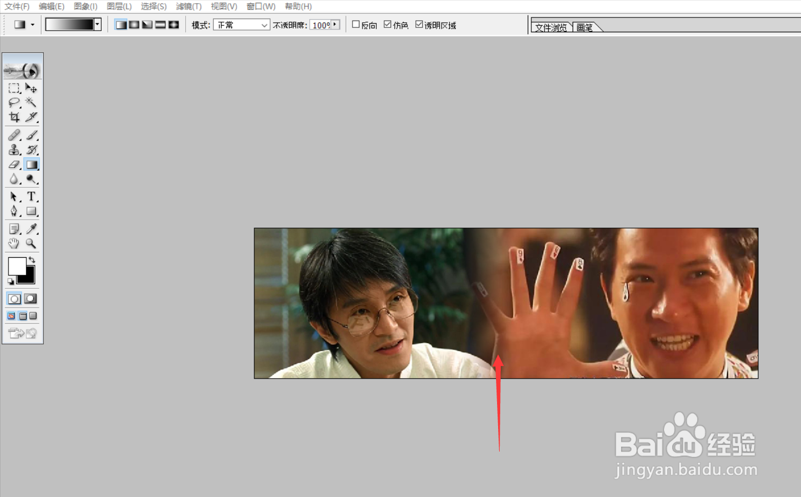Switch to Standard Screen mode

pos(11,316)
